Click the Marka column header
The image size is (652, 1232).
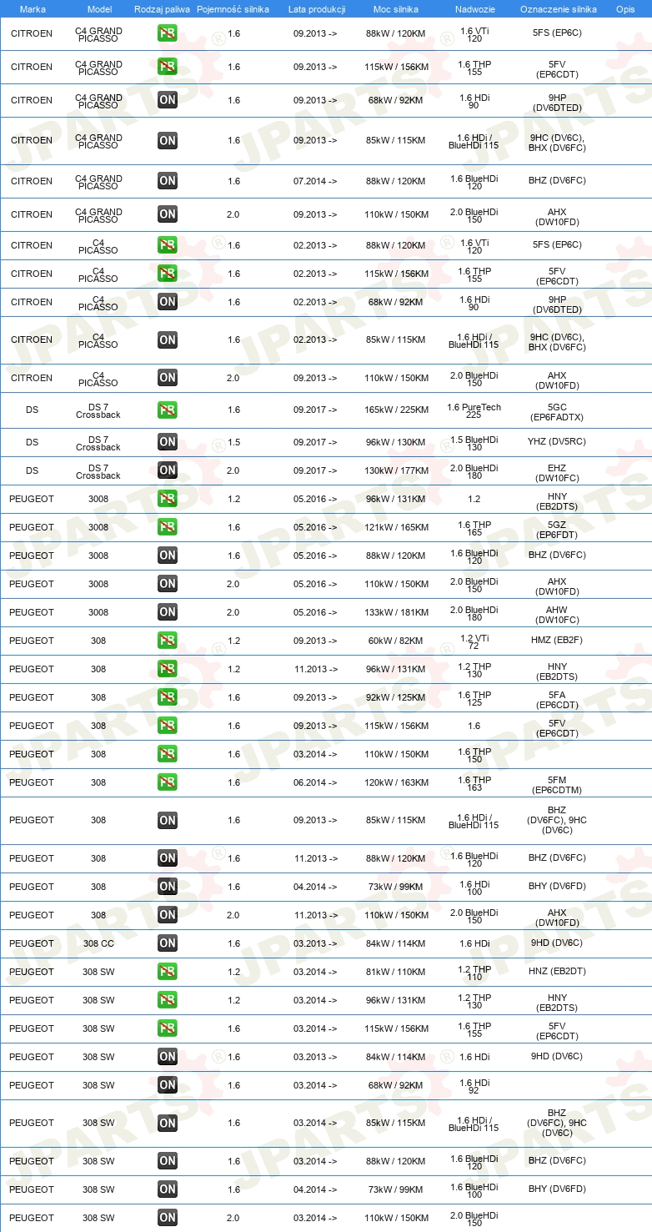(32, 8)
